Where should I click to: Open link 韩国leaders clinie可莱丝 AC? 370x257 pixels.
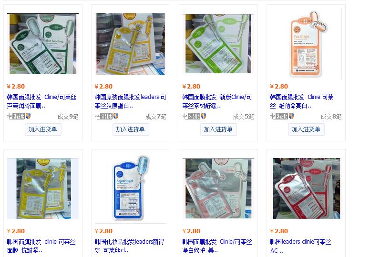click(x=300, y=246)
